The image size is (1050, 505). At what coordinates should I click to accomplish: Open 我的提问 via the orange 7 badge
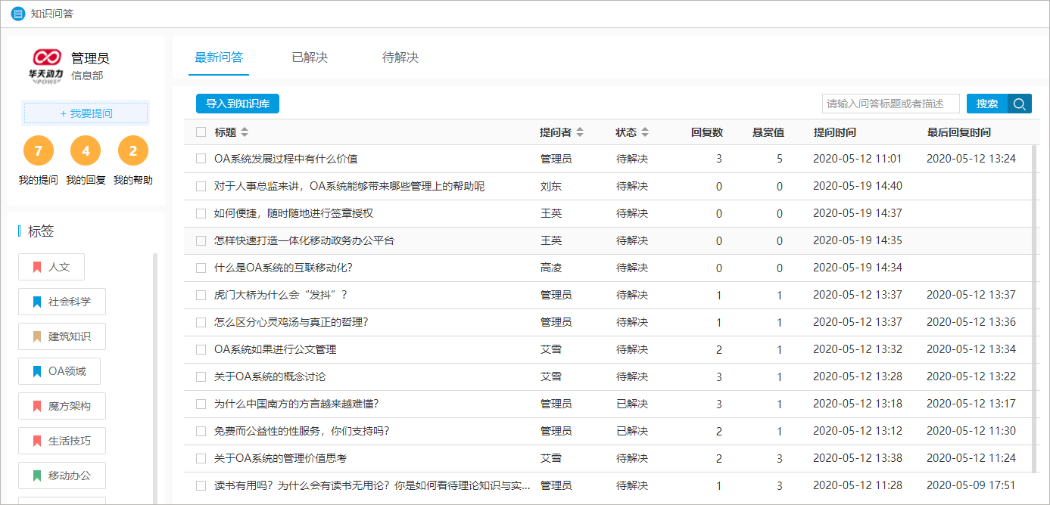(x=38, y=150)
